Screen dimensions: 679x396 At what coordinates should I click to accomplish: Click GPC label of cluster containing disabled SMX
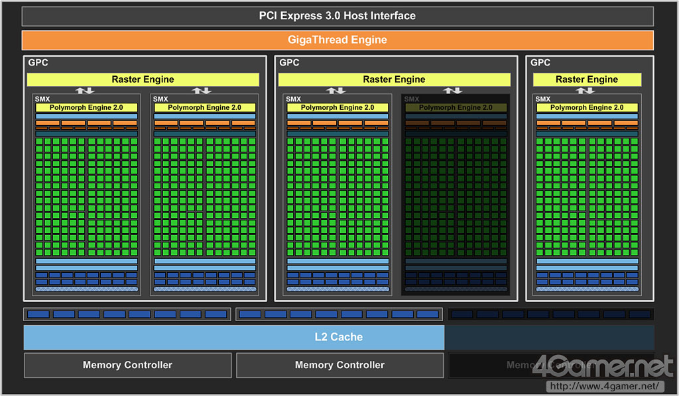click(289, 63)
